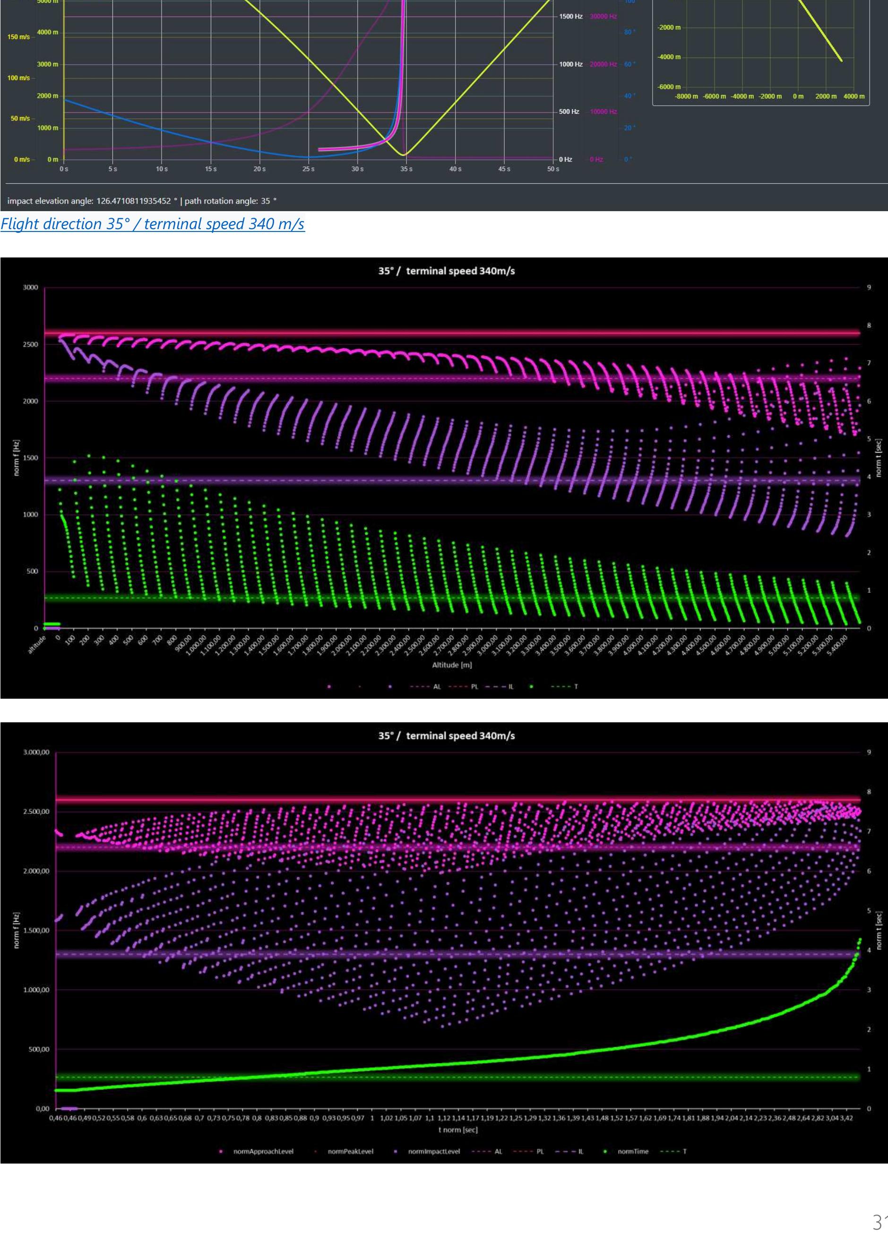Image resolution: width=888 pixels, height=1233 pixels.
Task: Click the '-6000 m' label in the trajectory plot
Action: 669,87
